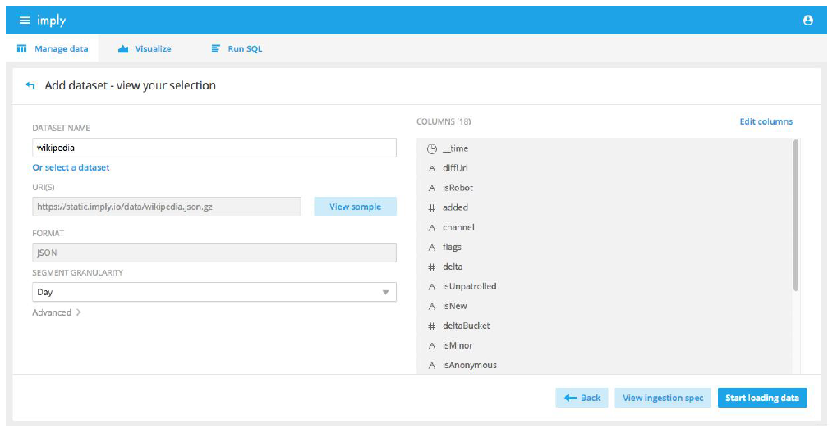Click the Dataset Name input field
This screenshot has width=837, height=433.
214,148
